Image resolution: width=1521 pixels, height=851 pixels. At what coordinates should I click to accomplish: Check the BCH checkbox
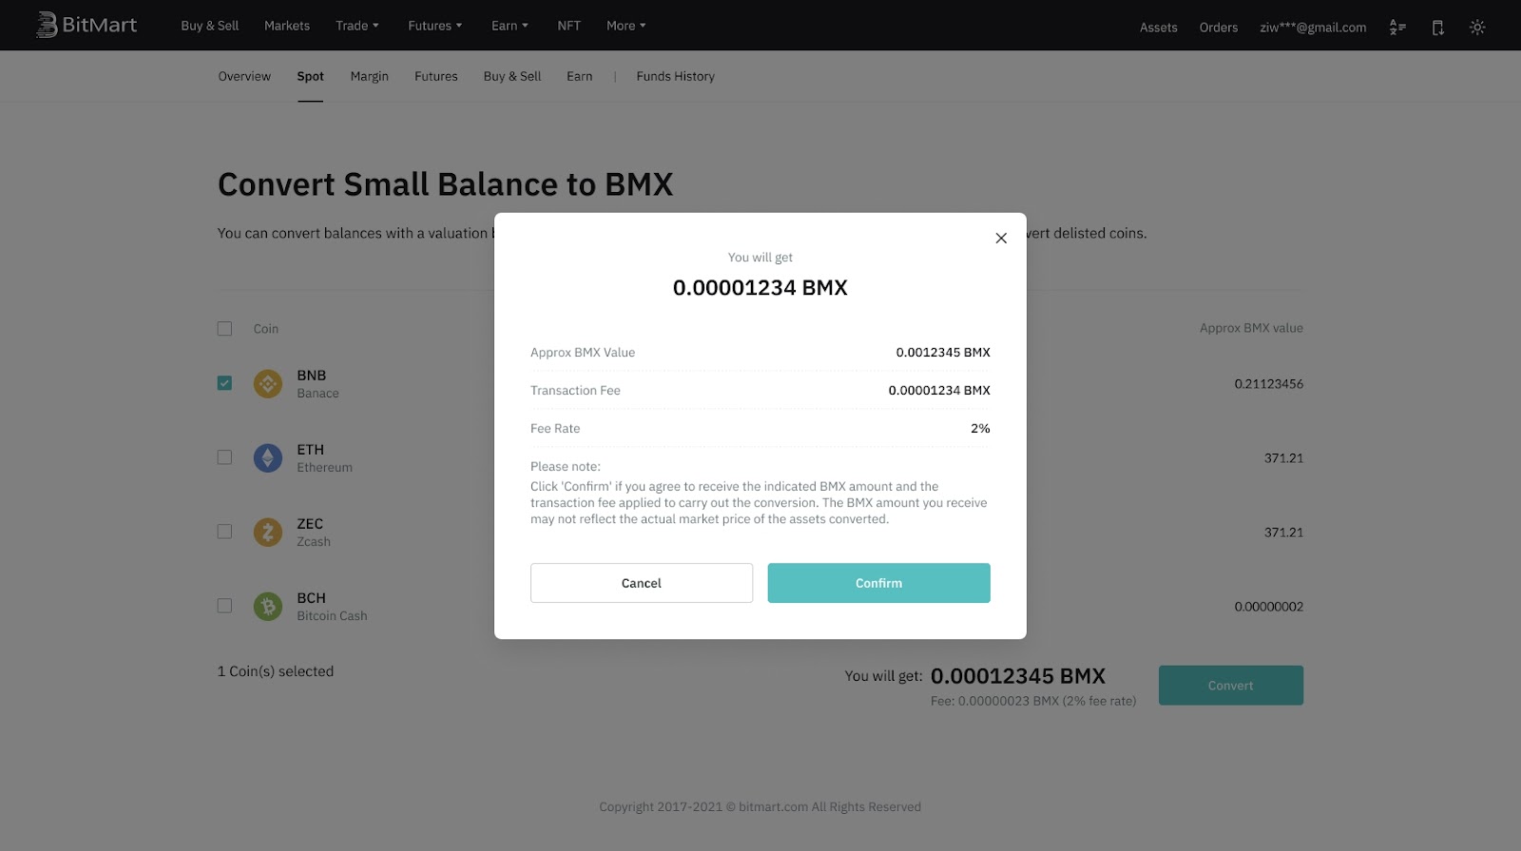[x=224, y=606]
